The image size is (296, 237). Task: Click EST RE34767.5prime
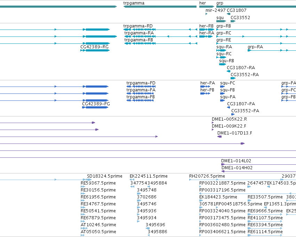[98, 204]
